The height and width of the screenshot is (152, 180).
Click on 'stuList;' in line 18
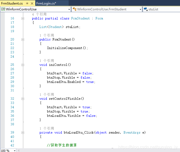[x=73, y=27]
